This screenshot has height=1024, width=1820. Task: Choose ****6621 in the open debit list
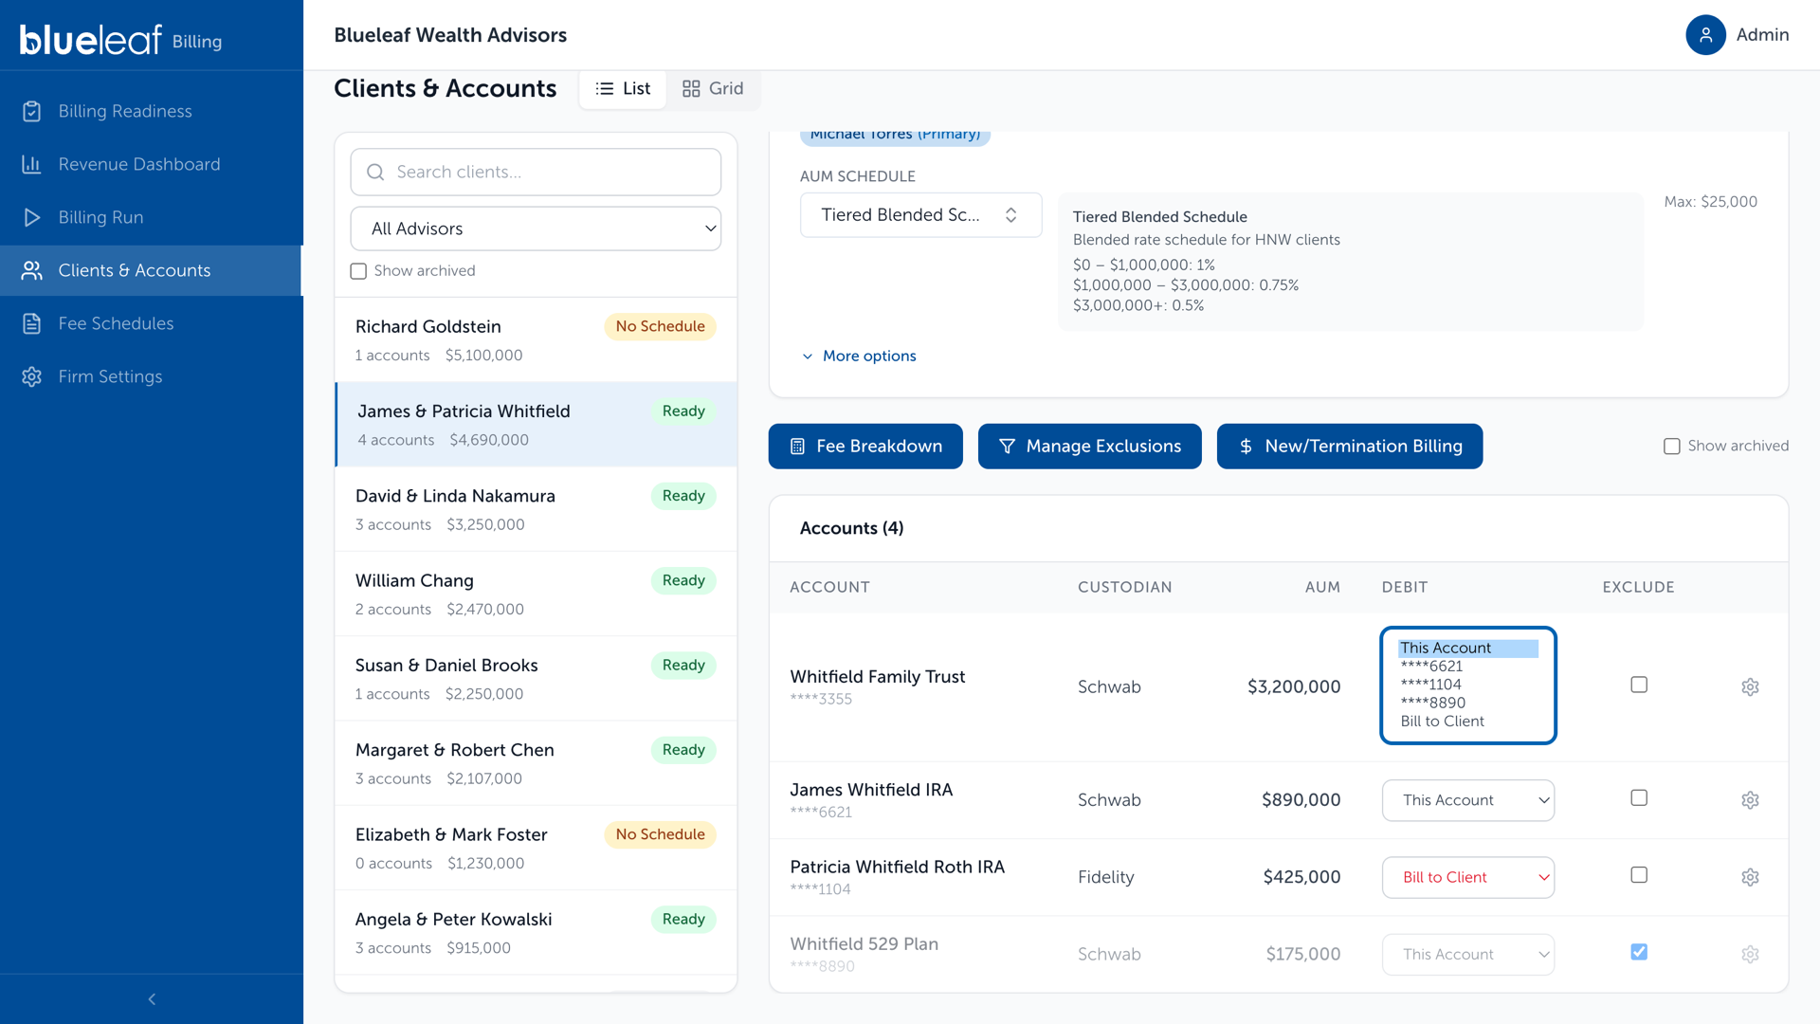tap(1467, 667)
